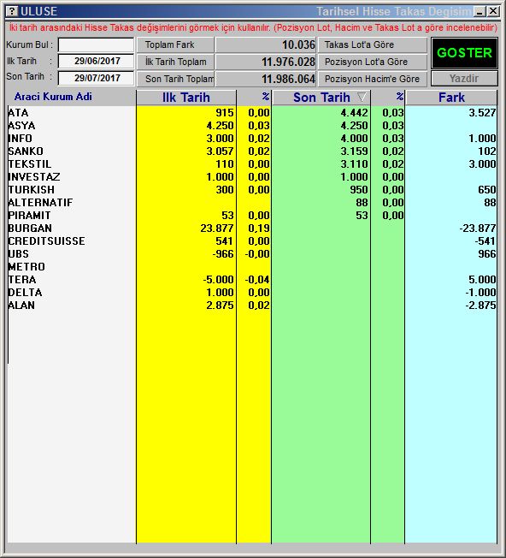Image resolution: width=506 pixels, height=558 pixels.
Task: Focus the Kurum Bul search field
Action: point(96,45)
